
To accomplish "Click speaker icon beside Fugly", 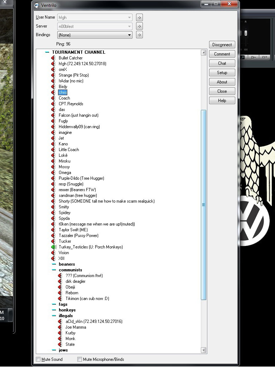I will (x=53, y=121).
